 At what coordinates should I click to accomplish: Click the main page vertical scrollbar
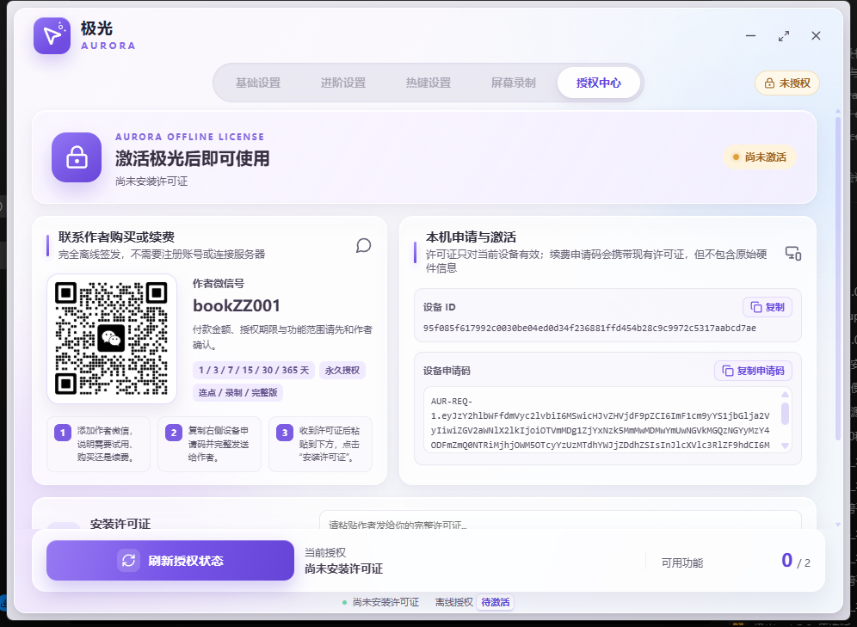click(838, 279)
